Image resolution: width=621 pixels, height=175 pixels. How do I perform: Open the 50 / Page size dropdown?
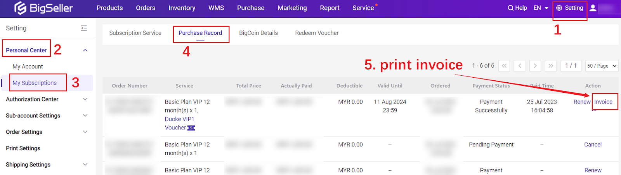click(602, 66)
